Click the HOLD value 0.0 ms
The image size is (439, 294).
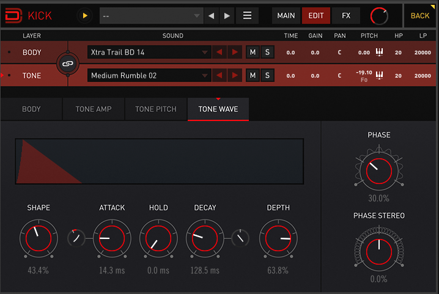click(158, 271)
